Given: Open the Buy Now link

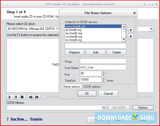Looking at the screenshot, I should 19,119.
